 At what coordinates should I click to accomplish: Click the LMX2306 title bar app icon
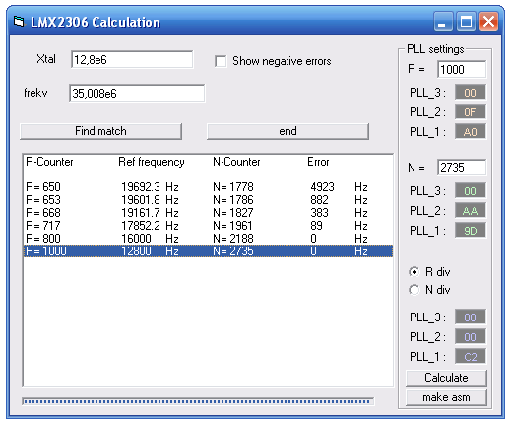click(x=19, y=22)
